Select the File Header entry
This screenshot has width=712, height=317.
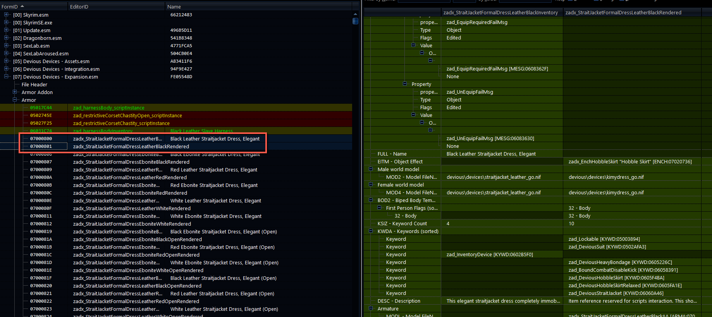pos(34,84)
